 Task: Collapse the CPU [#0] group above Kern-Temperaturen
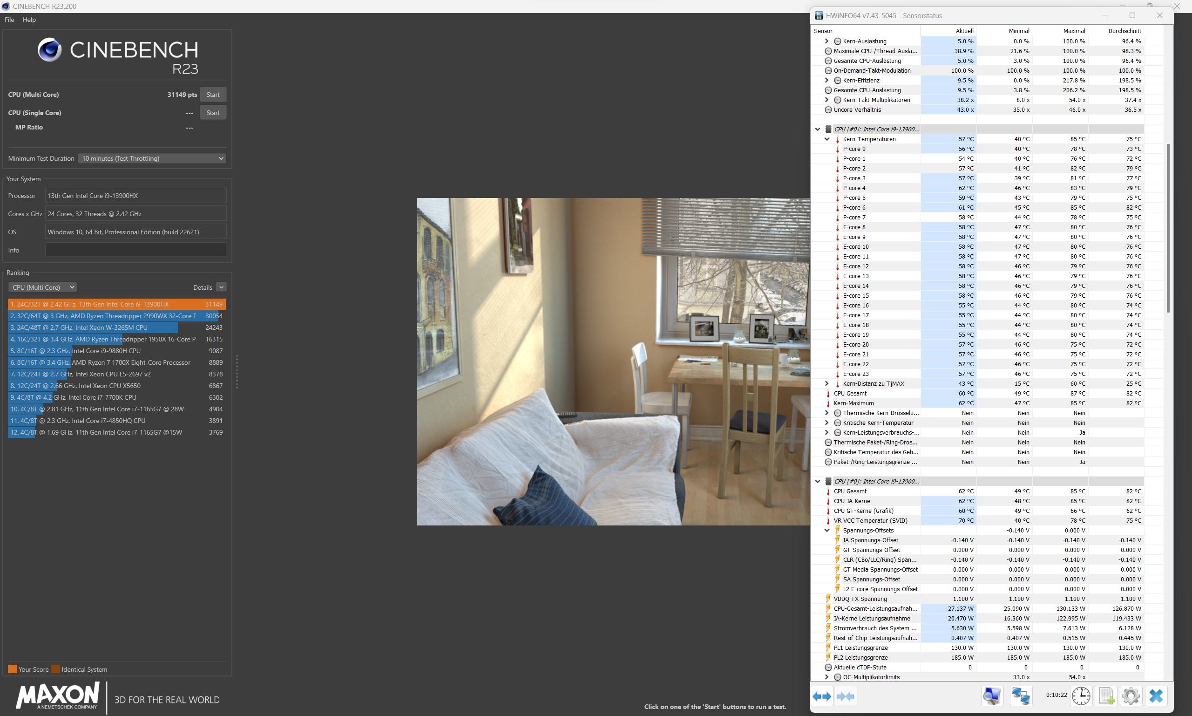click(x=817, y=130)
